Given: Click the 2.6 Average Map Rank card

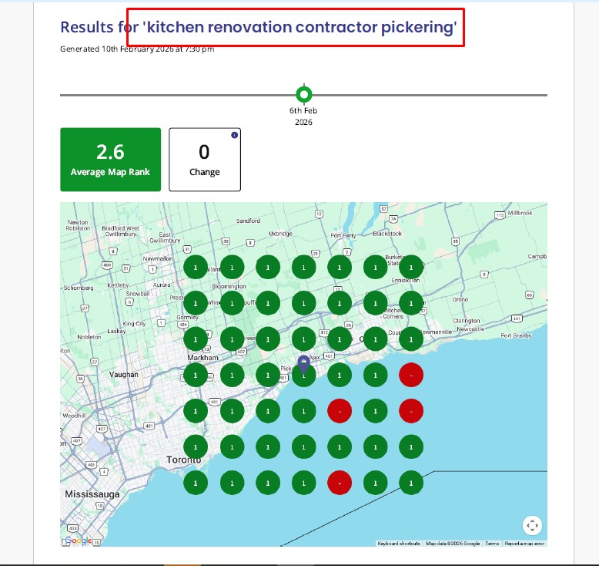Looking at the screenshot, I should pyautogui.click(x=110, y=160).
